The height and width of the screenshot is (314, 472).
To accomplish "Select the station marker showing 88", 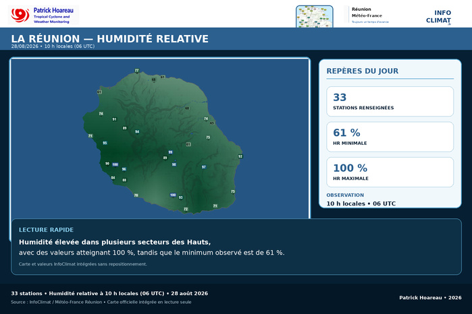I will [124, 180].
